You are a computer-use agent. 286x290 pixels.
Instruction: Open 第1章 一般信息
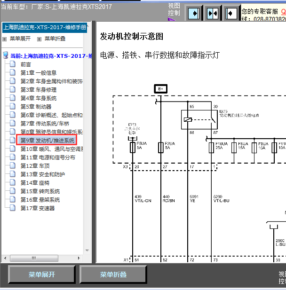(x=39, y=73)
